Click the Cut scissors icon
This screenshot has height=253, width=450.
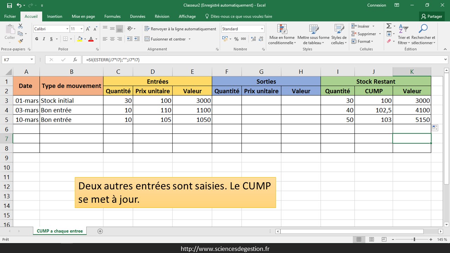pyautogui.click(x=20, y=26)
